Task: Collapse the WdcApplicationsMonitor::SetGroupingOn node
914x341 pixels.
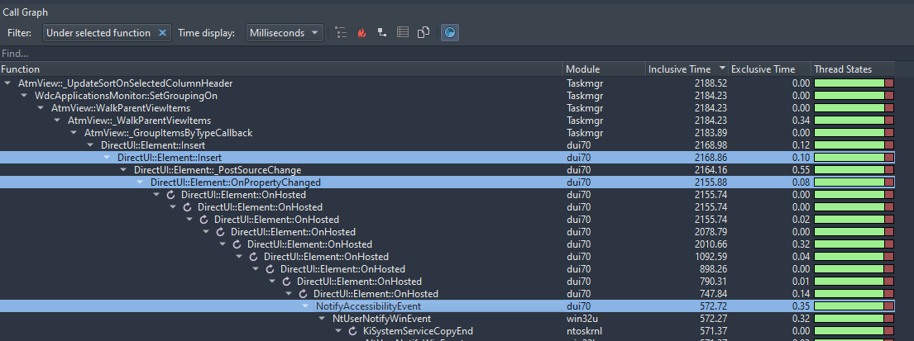Action: (25, 96)
